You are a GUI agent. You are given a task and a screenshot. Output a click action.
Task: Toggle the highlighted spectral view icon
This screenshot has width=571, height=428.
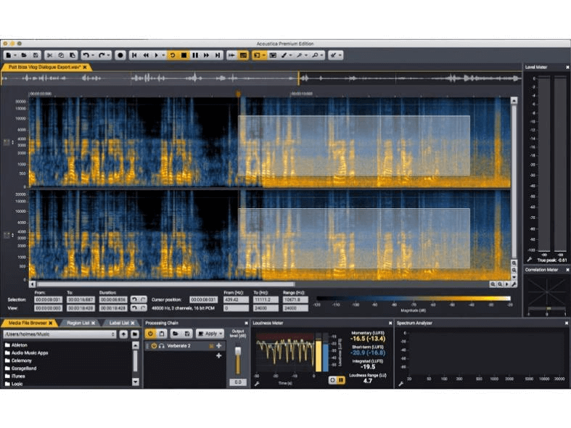243,55
